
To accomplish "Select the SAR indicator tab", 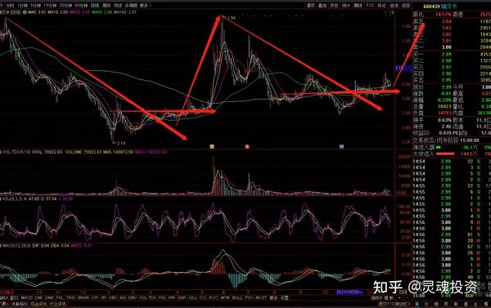I will (x=182, y=297).
